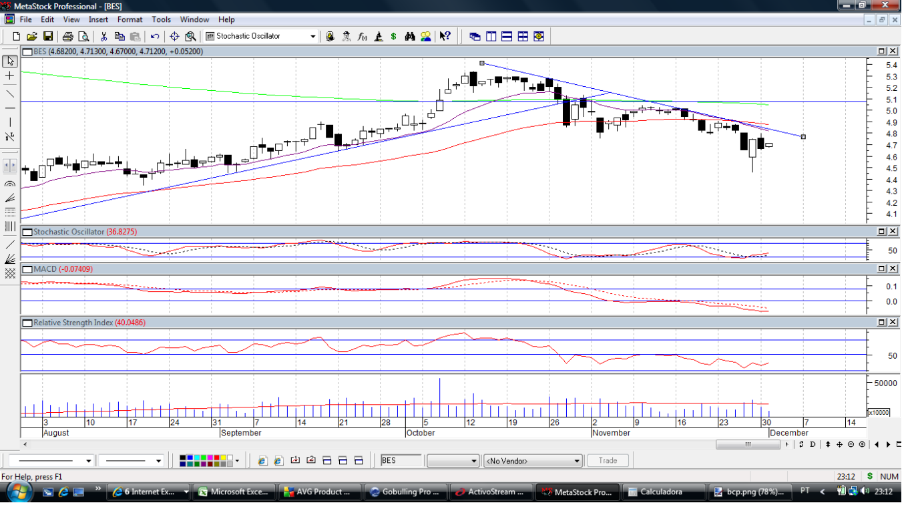Open the line style dropdown
This screenshot has width=912, height=513.
[x=88, y=461]
